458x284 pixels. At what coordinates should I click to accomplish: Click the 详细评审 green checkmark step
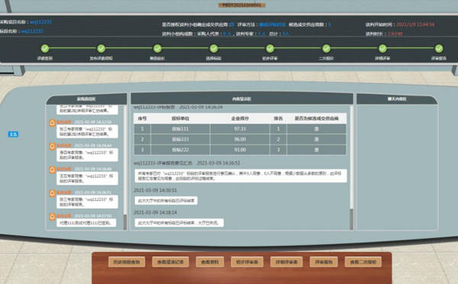(382, 49)
